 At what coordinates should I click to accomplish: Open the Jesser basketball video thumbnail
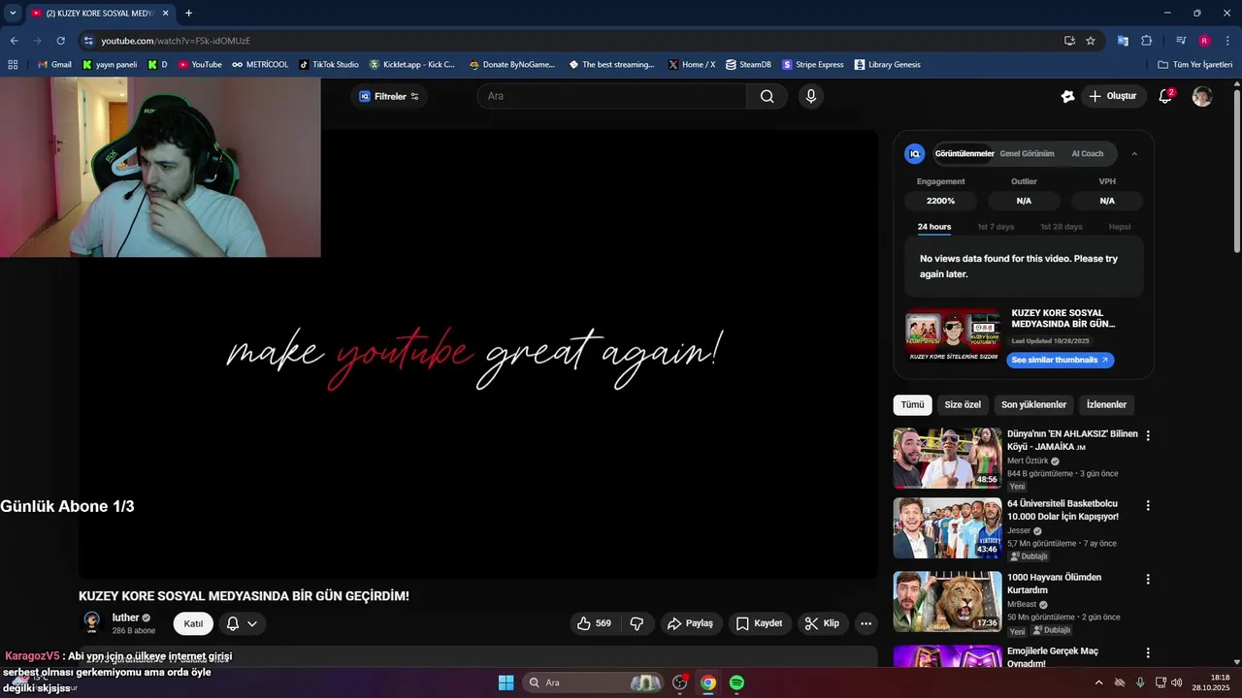point(947,527)
